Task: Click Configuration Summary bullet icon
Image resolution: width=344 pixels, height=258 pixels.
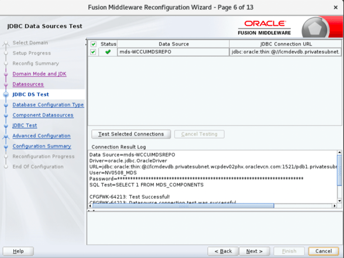Action: 6,146
